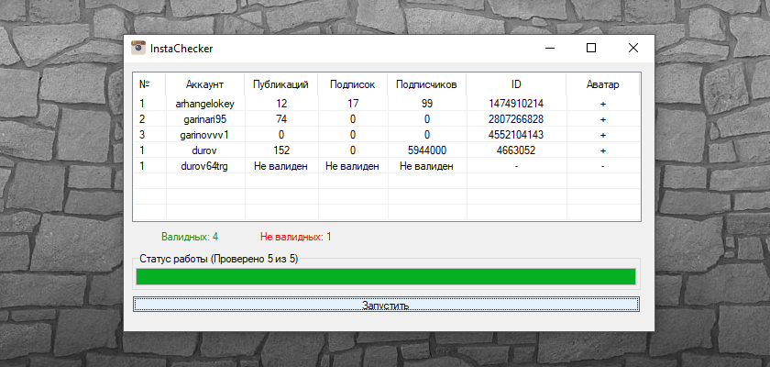Maximize the InstaChecker window
Viewport: 770px width, 367px height.
click(591, 48)
